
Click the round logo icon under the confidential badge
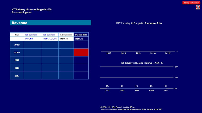pos(198,7)
